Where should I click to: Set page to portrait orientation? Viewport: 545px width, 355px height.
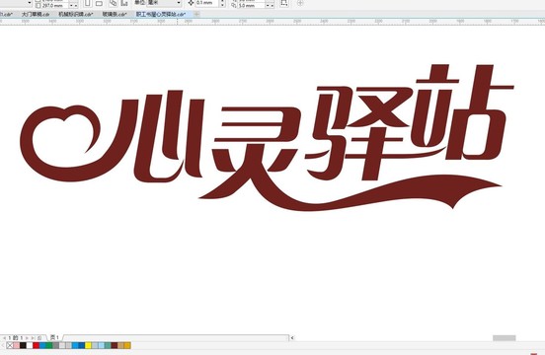[x=87, y=4]
